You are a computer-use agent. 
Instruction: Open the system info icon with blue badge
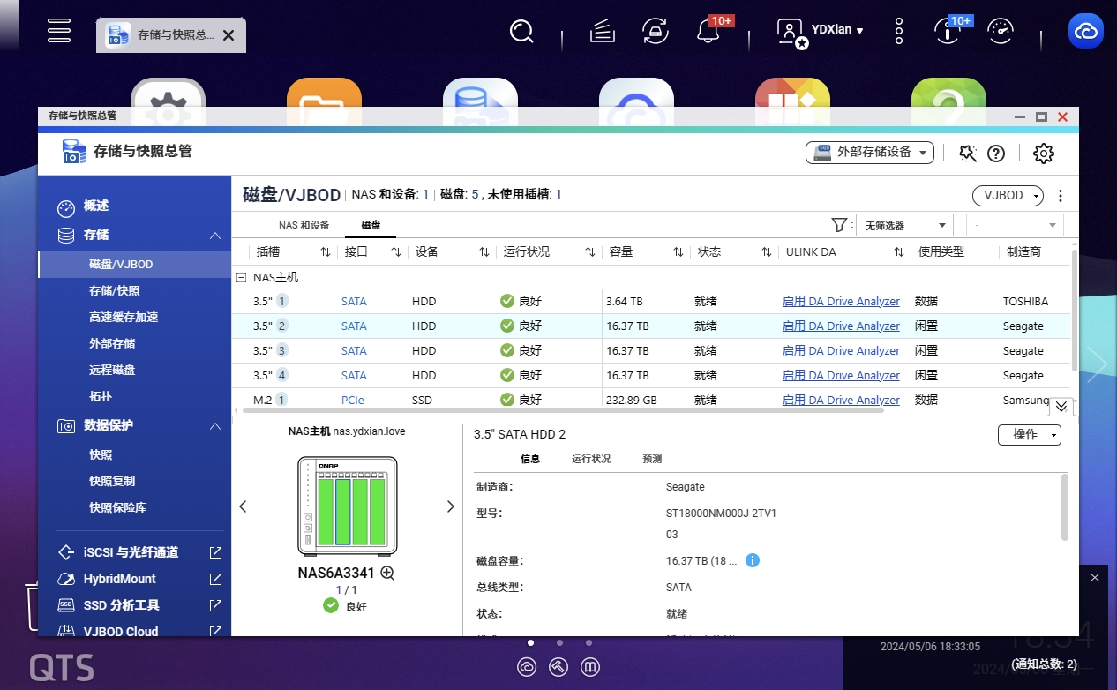948,32
